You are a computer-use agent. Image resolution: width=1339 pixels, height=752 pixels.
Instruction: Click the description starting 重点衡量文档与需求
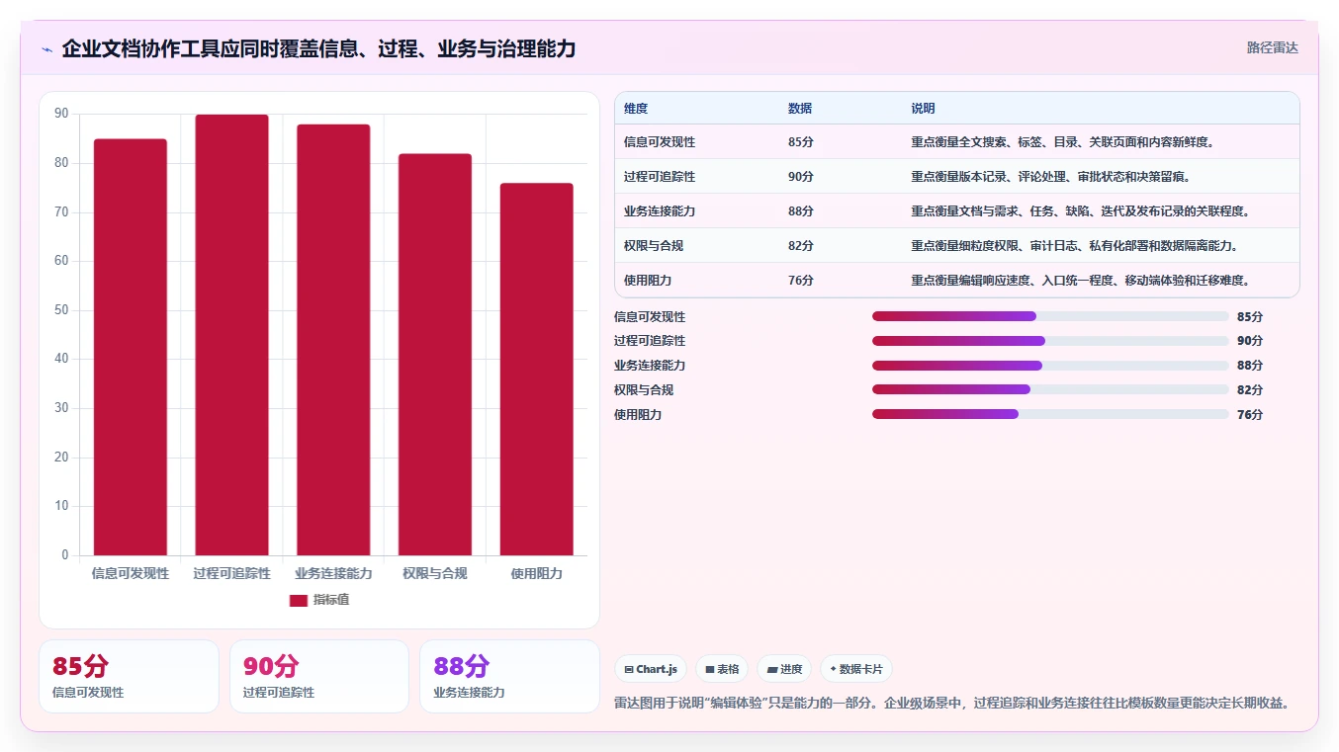(x=1080, y=211)
